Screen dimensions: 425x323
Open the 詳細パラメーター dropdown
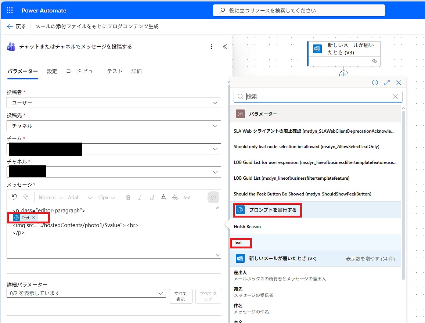tap(86, 293)
